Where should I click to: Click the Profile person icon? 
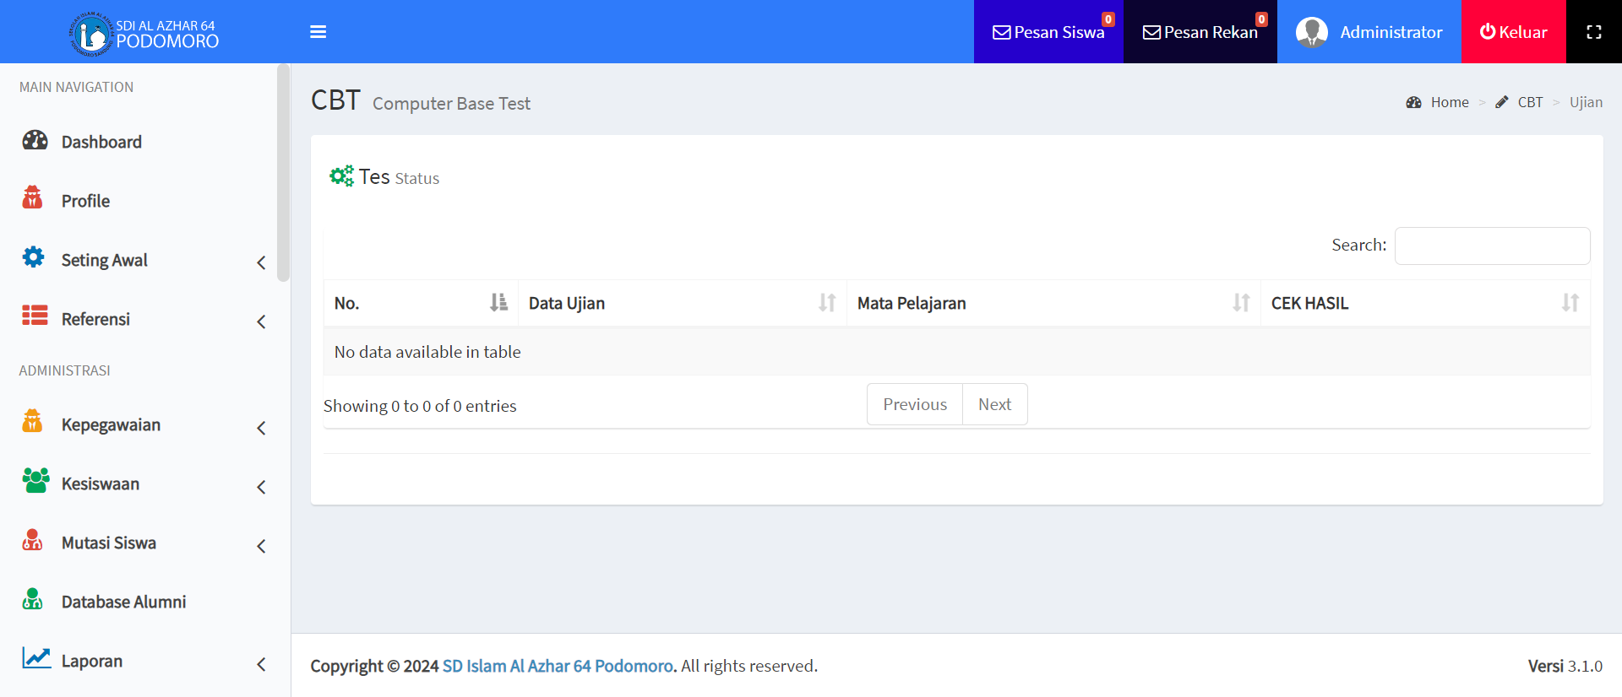click(33, 198)
